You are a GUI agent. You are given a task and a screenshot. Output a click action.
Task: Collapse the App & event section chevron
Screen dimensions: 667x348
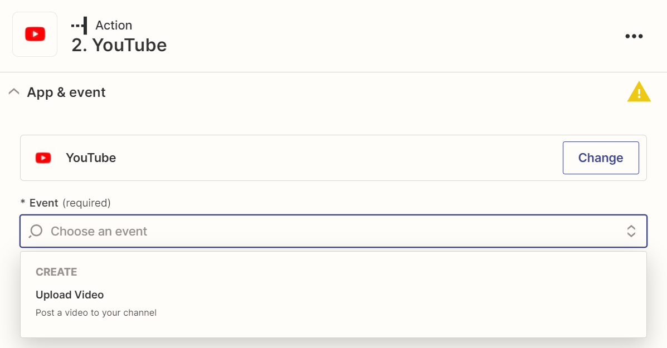(x=14, y=92)
